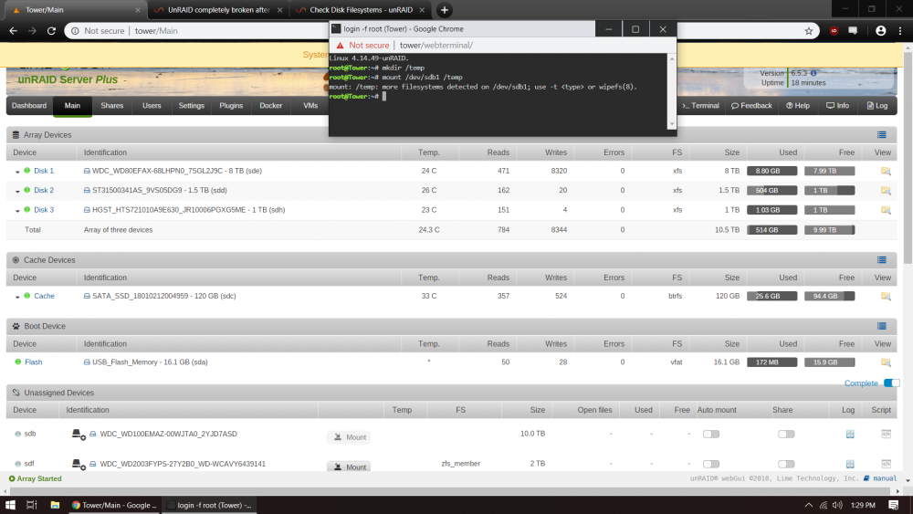Expand SATA_SSD identification details
Image resolution: width=913 pixels, height=514 pixels.
click(87, 297)
